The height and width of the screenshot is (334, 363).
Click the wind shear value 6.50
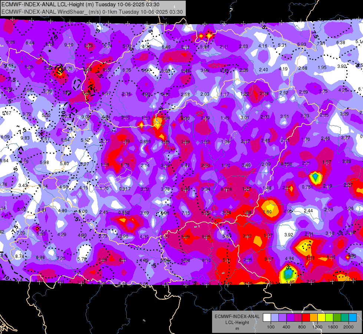(207, 261)
